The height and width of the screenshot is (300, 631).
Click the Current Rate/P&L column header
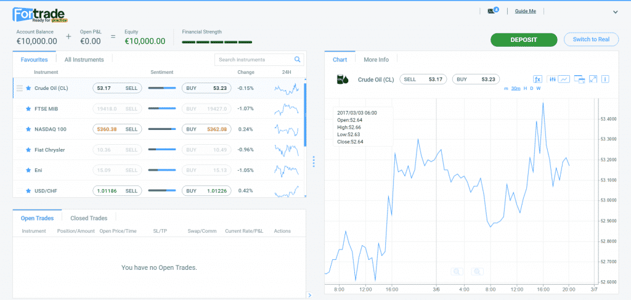tap(244, 231)
